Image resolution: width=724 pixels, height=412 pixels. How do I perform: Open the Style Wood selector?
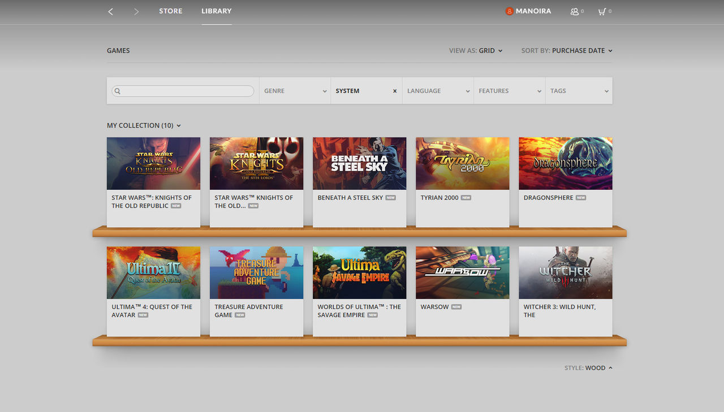[x=588, y=368]
